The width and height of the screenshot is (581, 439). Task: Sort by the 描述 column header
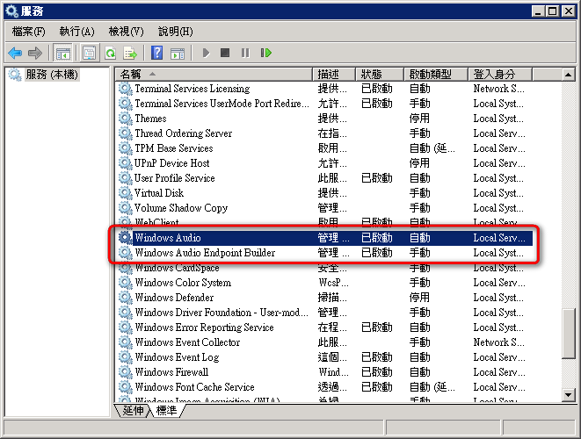coord(334,75)
